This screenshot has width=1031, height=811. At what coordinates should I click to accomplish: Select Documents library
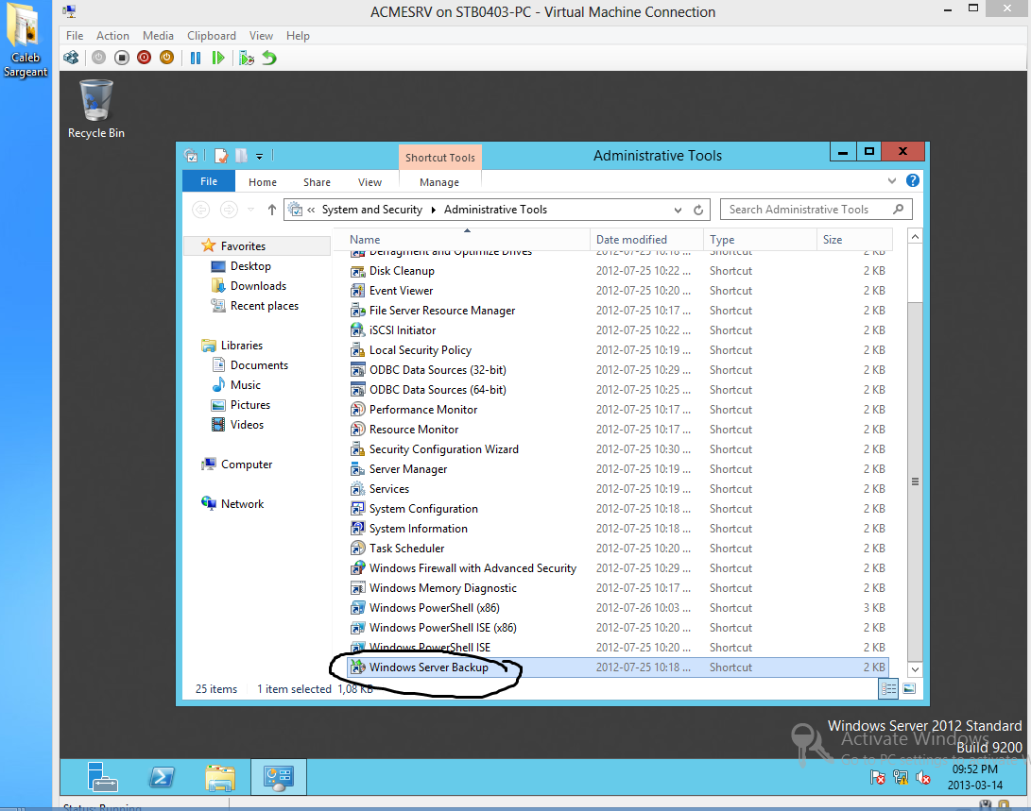[258, 365]
